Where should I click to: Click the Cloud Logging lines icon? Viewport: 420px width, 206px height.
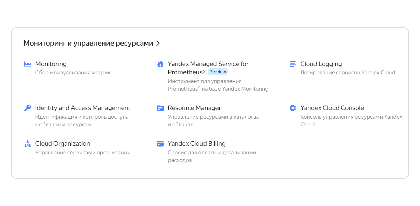(x=293, y=64)
